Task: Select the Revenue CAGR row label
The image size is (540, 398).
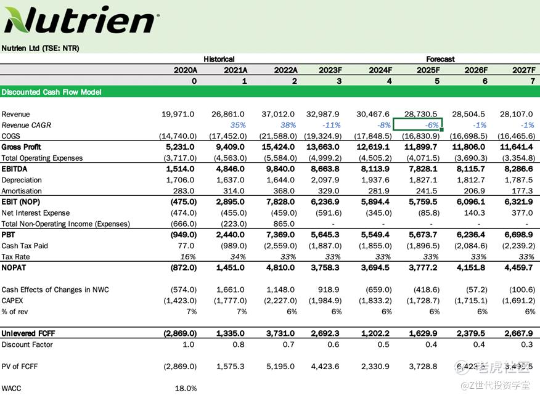Action: coord(26,125)
